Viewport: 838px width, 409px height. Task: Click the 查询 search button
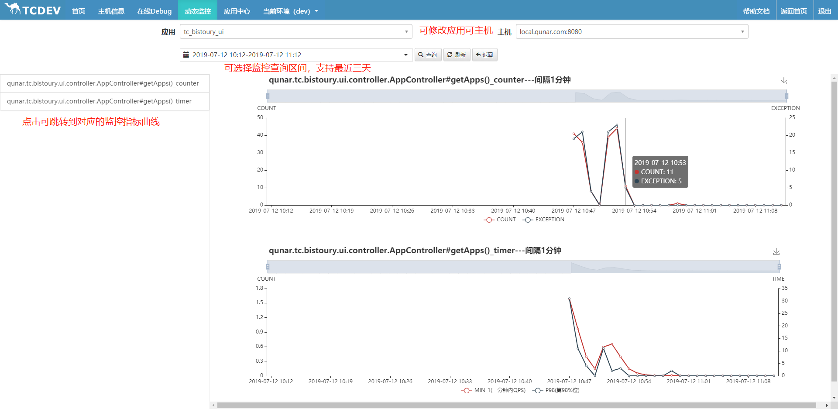[428, 55]
